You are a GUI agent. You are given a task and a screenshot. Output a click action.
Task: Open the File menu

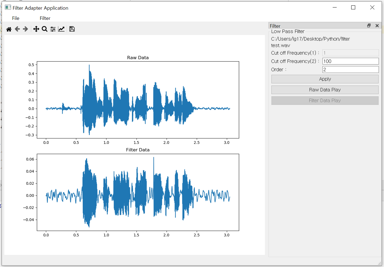[x=16, y=18]
